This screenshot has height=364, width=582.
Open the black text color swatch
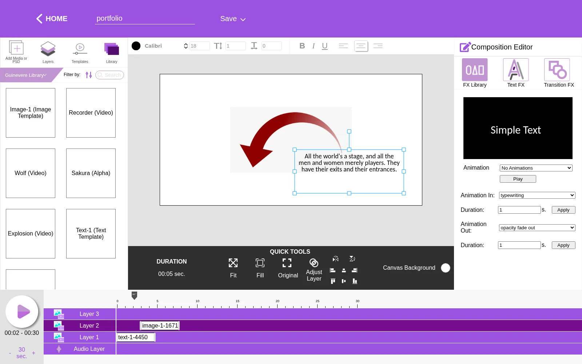coord(136,46)
